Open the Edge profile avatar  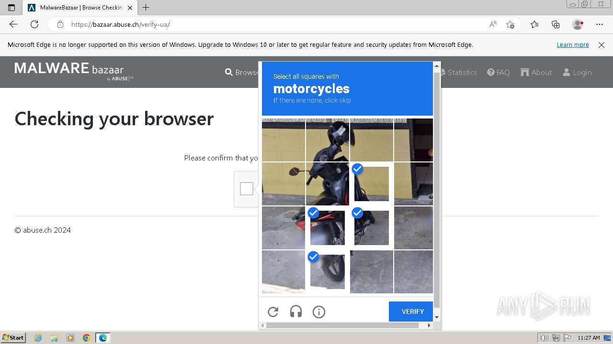click(x=578, y=24)
